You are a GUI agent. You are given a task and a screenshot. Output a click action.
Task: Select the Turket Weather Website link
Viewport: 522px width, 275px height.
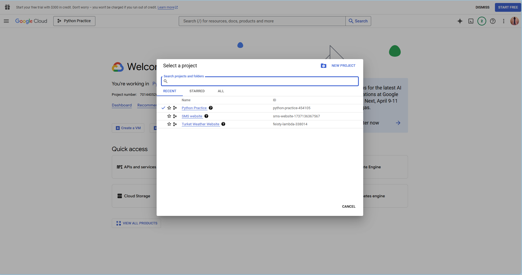click(200, 124)
